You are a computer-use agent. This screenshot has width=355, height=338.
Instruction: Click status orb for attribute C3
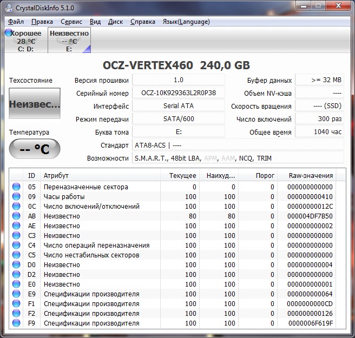(x=16, y=235)
